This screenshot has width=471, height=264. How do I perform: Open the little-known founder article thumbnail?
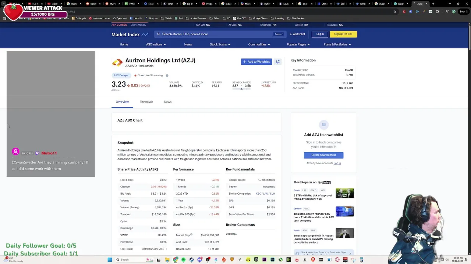(x=345, y=212)
